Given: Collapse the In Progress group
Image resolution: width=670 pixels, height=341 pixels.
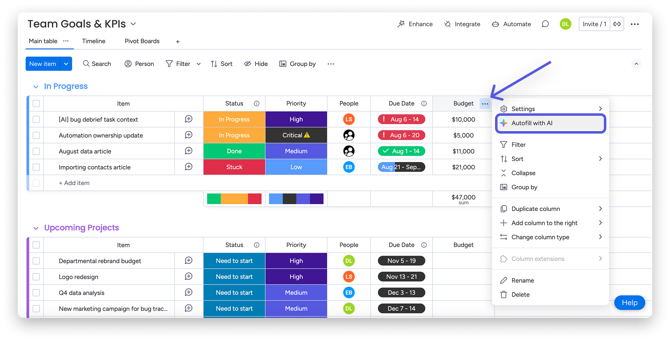Looking at the screenshot, I should [36, 86].
